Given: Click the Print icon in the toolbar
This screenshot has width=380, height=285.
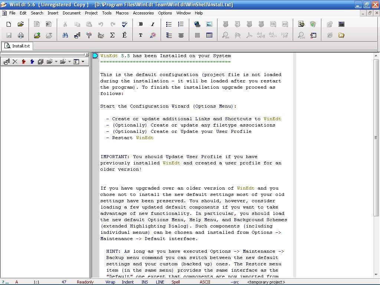Looking at the screenshot, I should coord(21,35).
